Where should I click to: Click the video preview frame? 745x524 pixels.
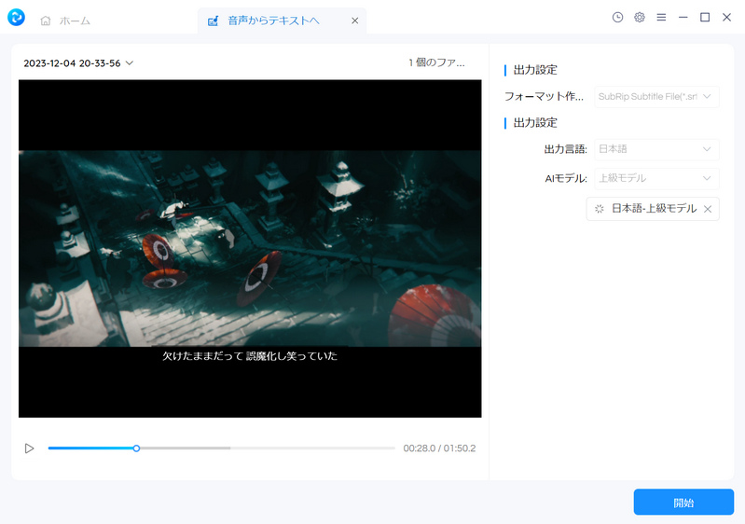point(250,249)
